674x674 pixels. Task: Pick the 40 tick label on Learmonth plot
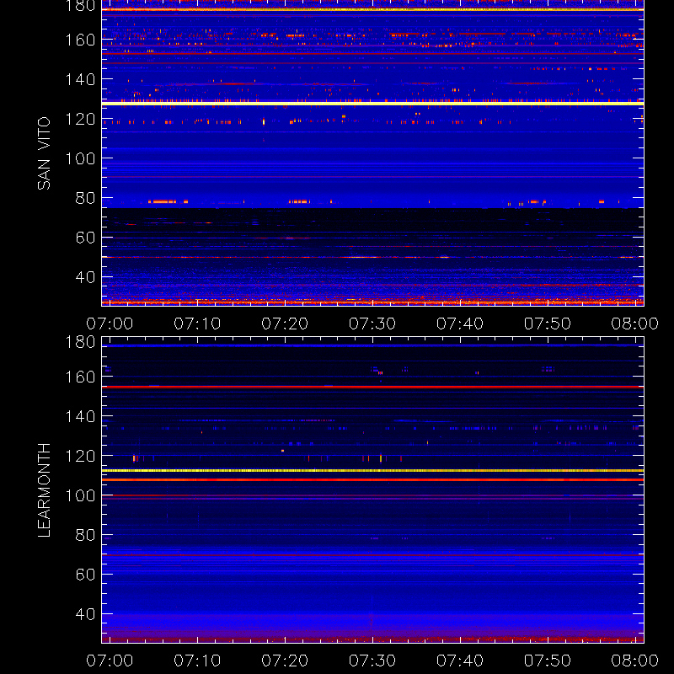pyautogui.click(x=85, y=614)
